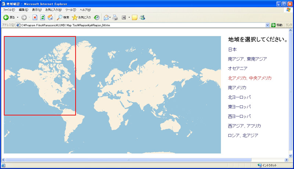
Task: Click the vertical scrollbar up arrow
Action: point(291,30)
